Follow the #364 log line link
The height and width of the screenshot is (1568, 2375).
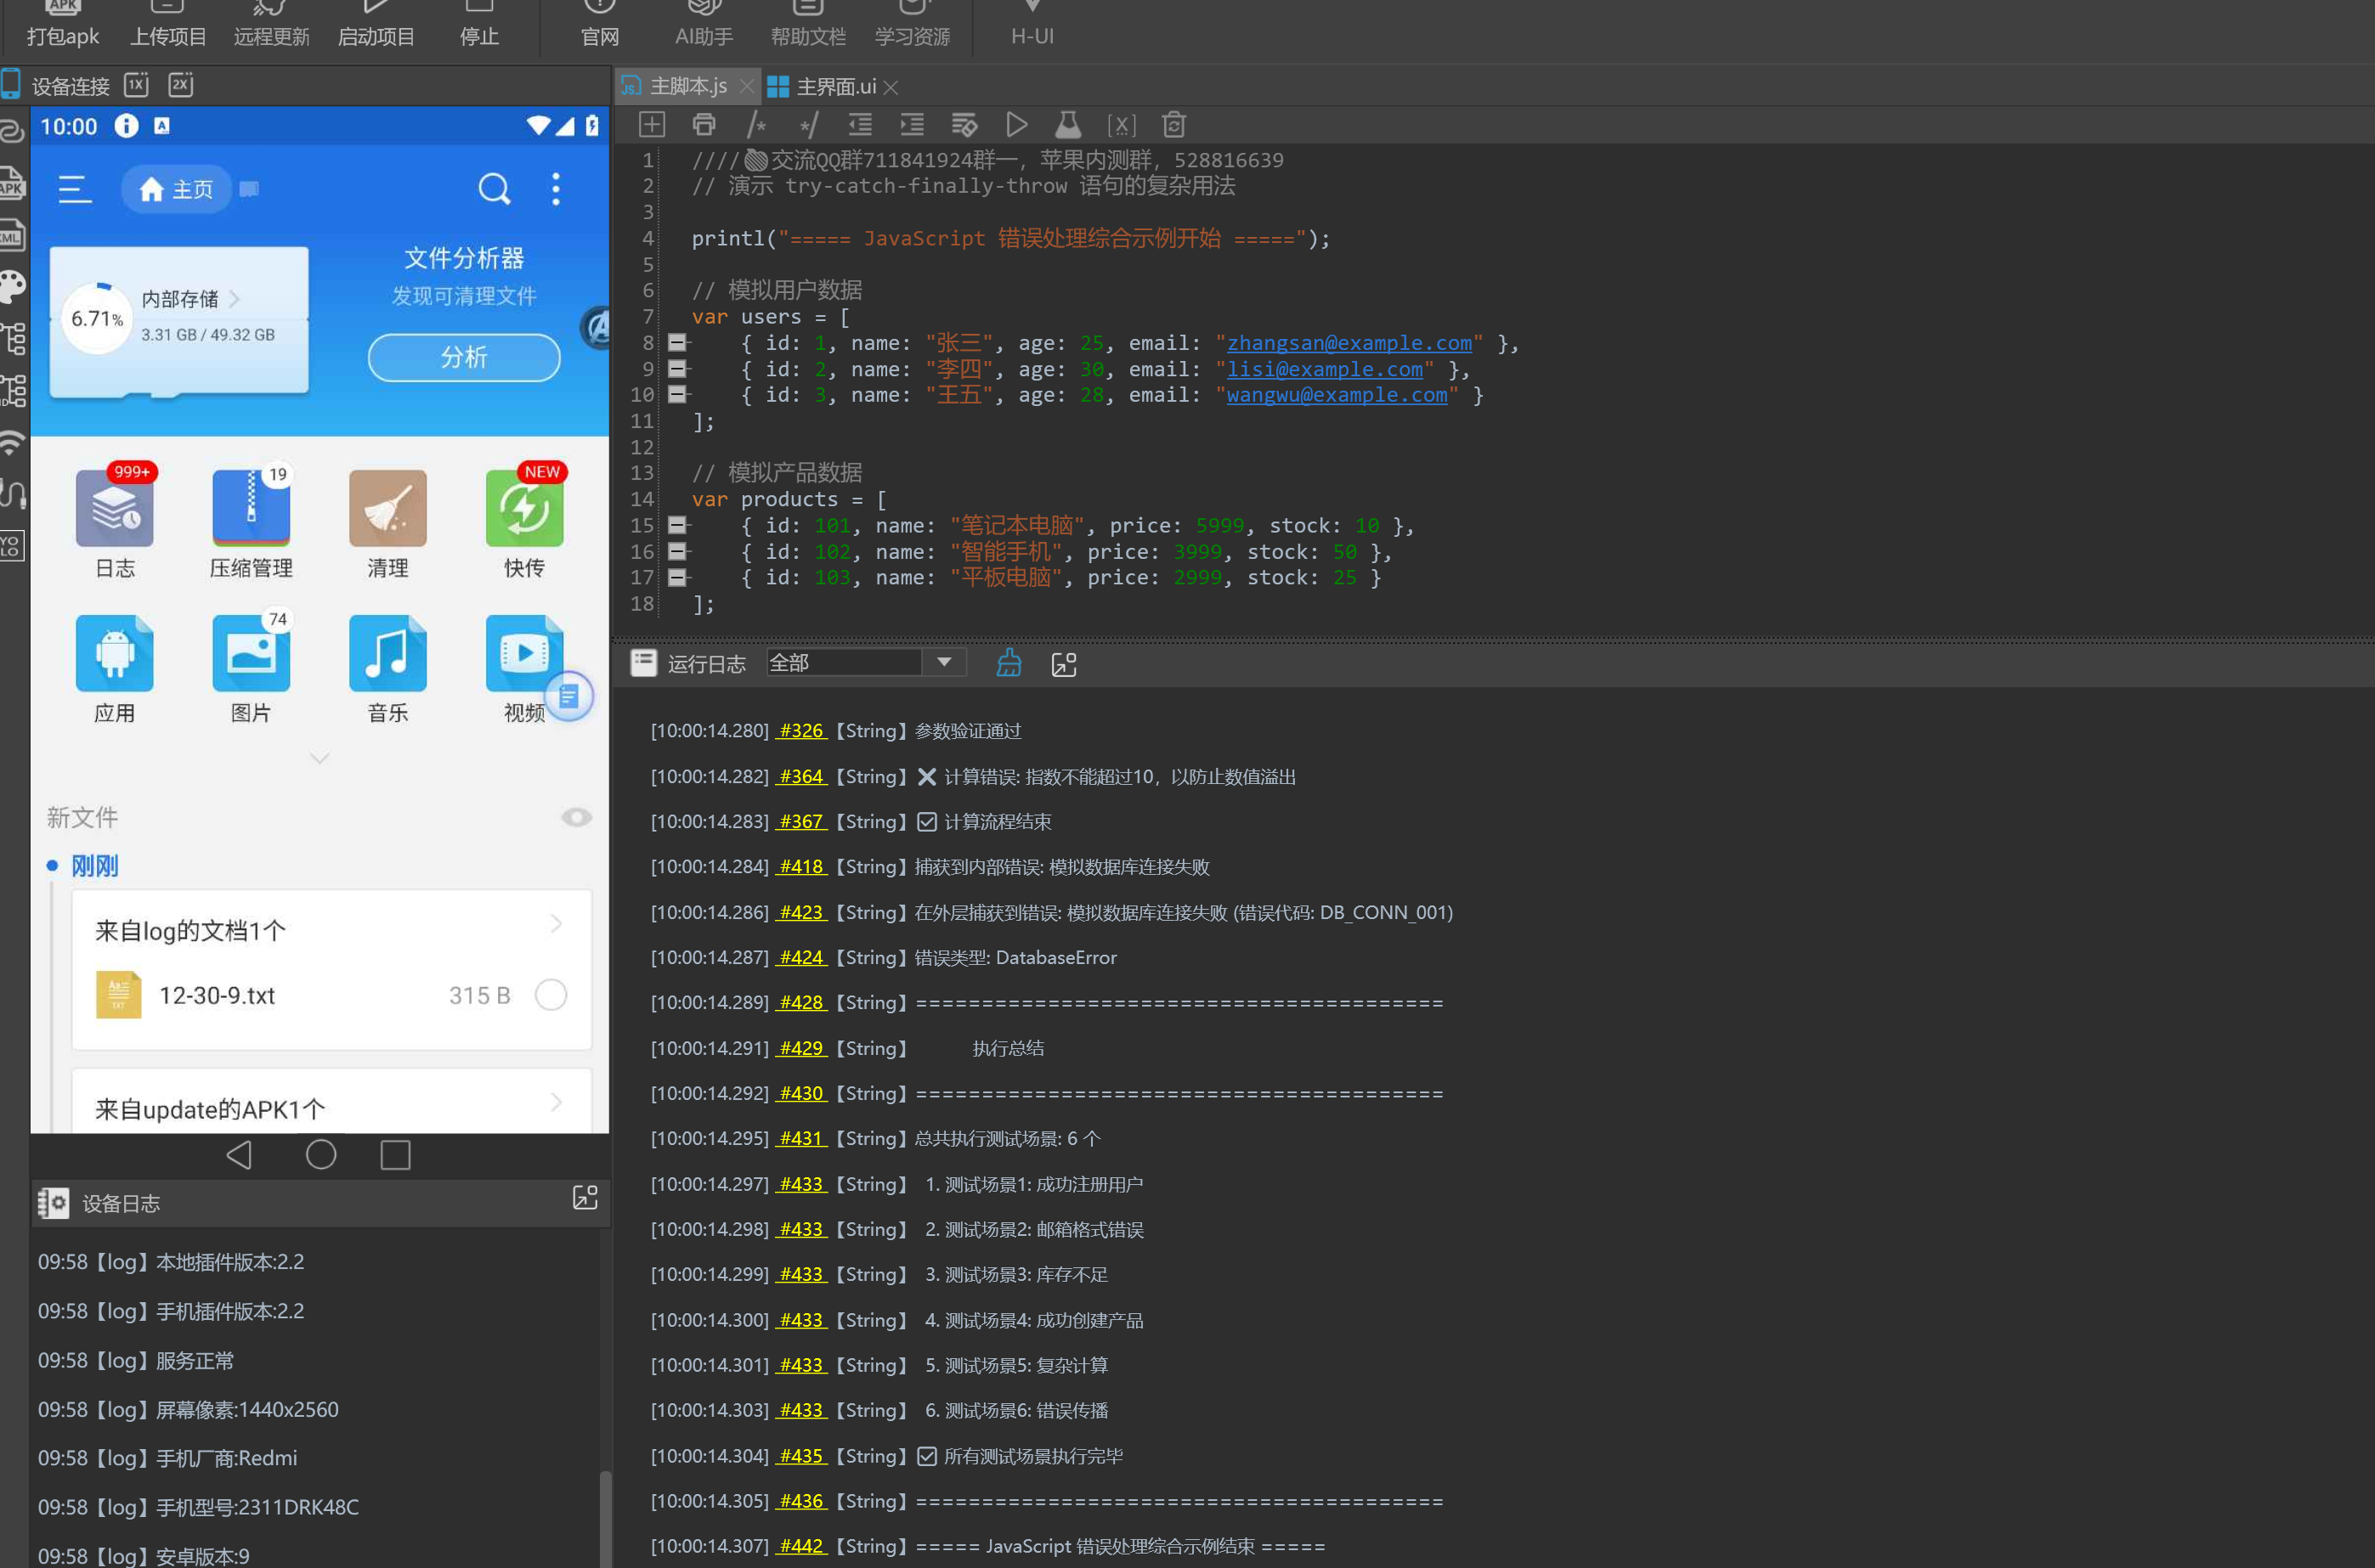coord(800,777)
